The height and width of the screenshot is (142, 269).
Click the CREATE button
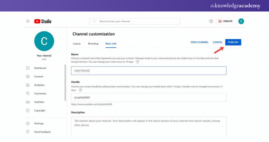pyautogui.click(x=226, y=21)
